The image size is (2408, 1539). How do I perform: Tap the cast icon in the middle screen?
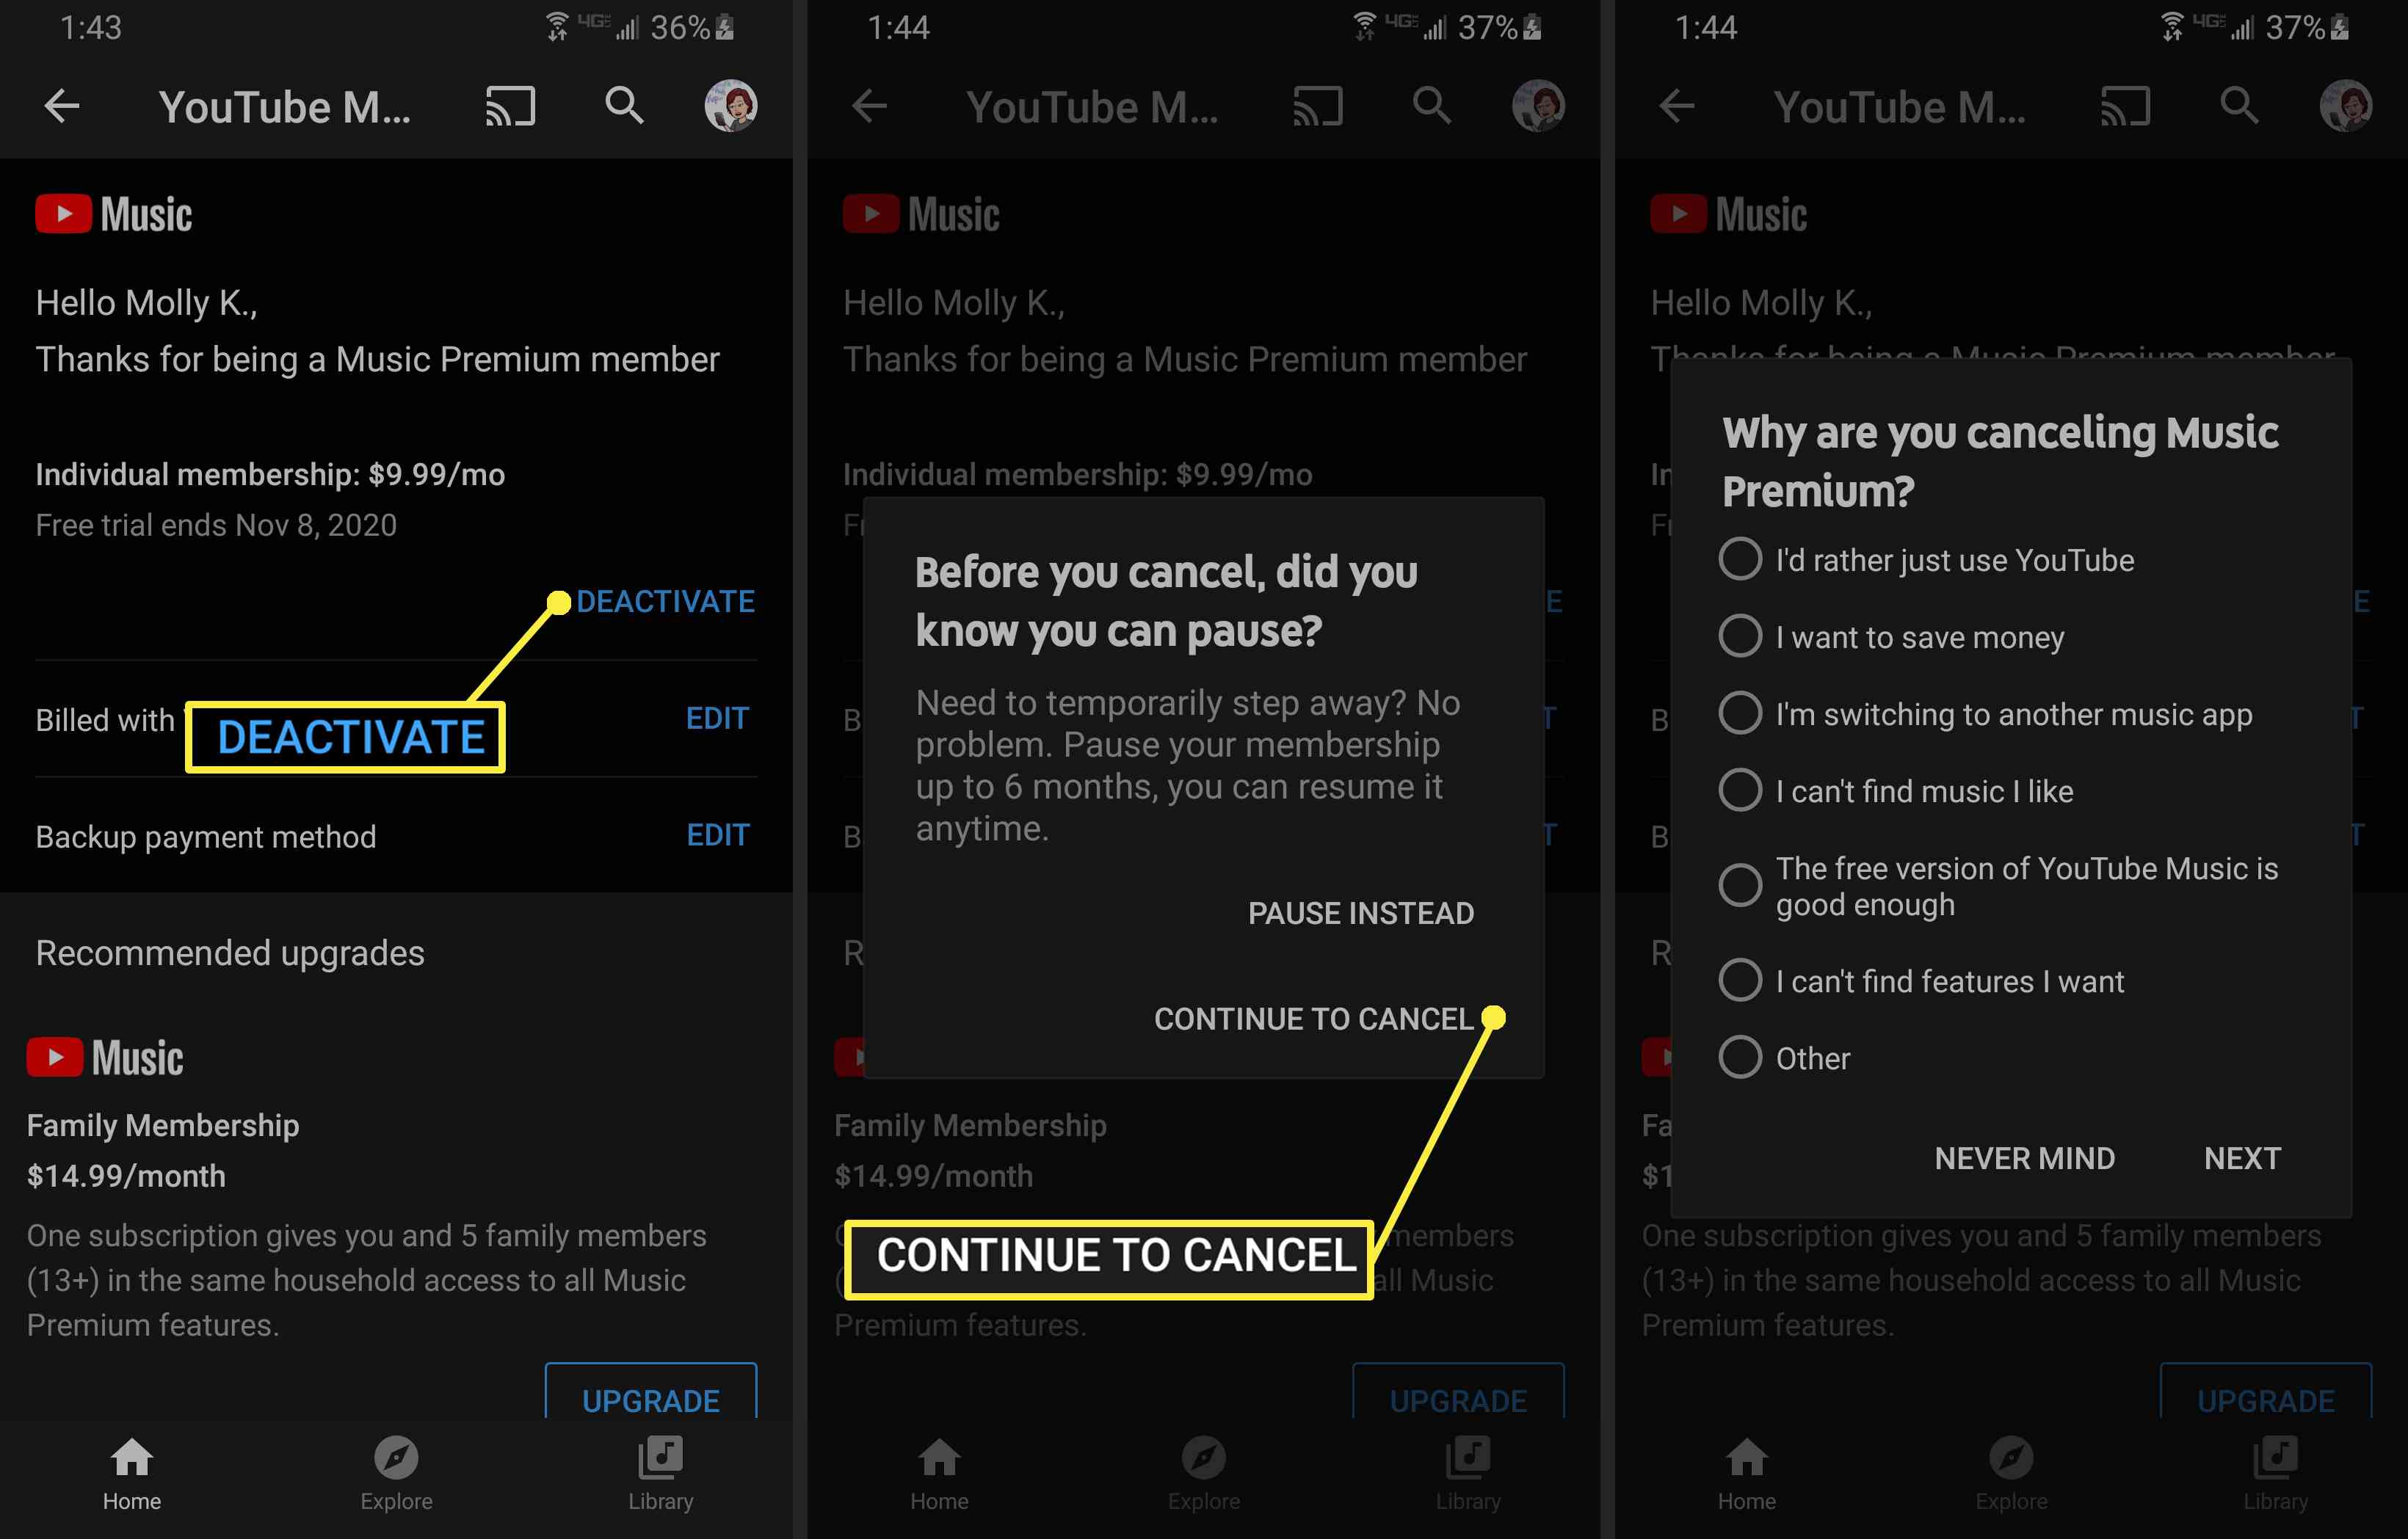[x=1317, y=106]
